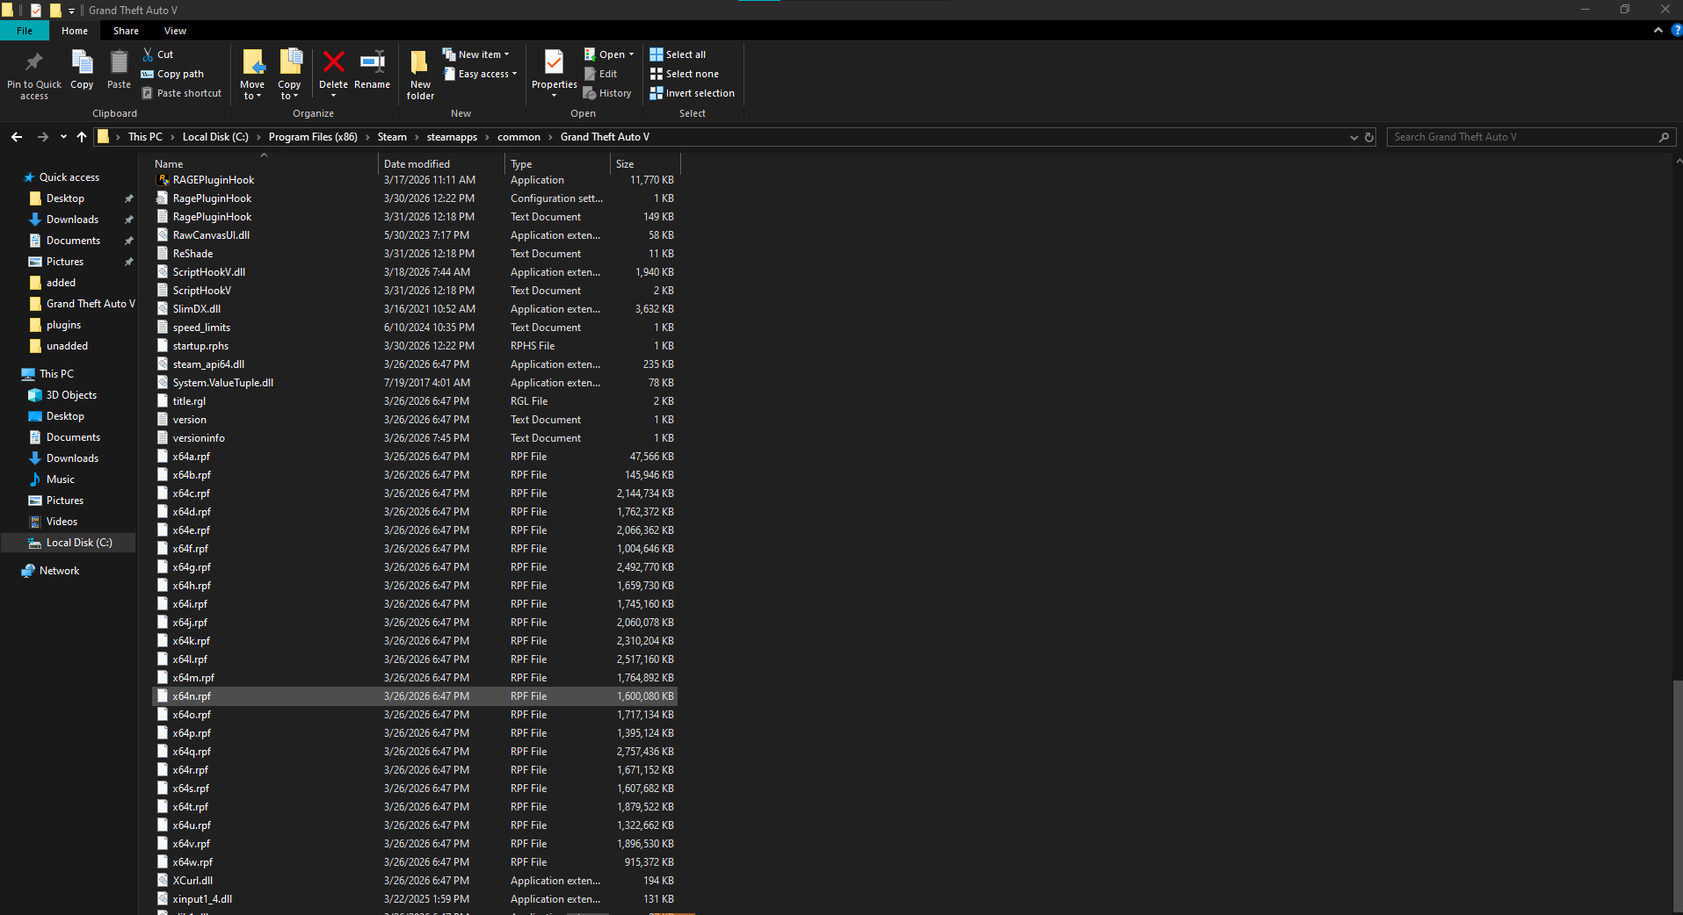Switch to the Home ribbon tab

[75, 31]
